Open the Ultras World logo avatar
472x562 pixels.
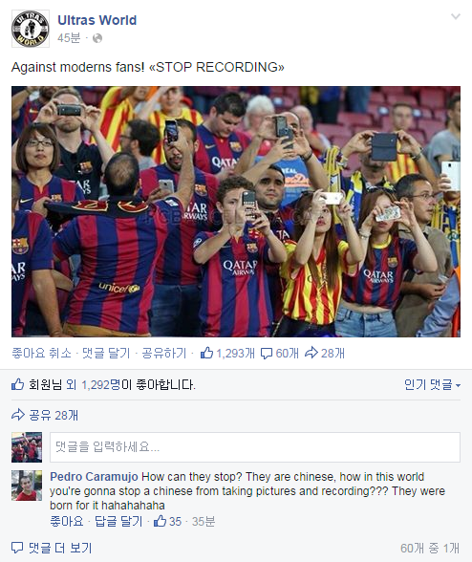pyautogui.click(x=31, y=29)
